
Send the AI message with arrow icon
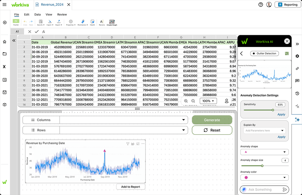(x=285, y=190)
